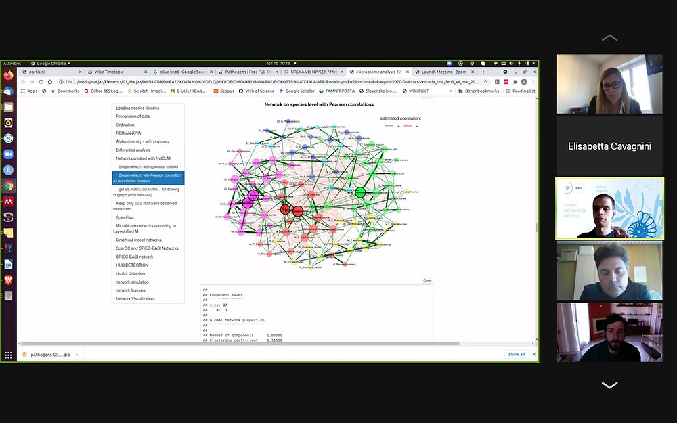Viewport: 677px width, 423px height.
Task: Show all applications grid
Action: 8,355
